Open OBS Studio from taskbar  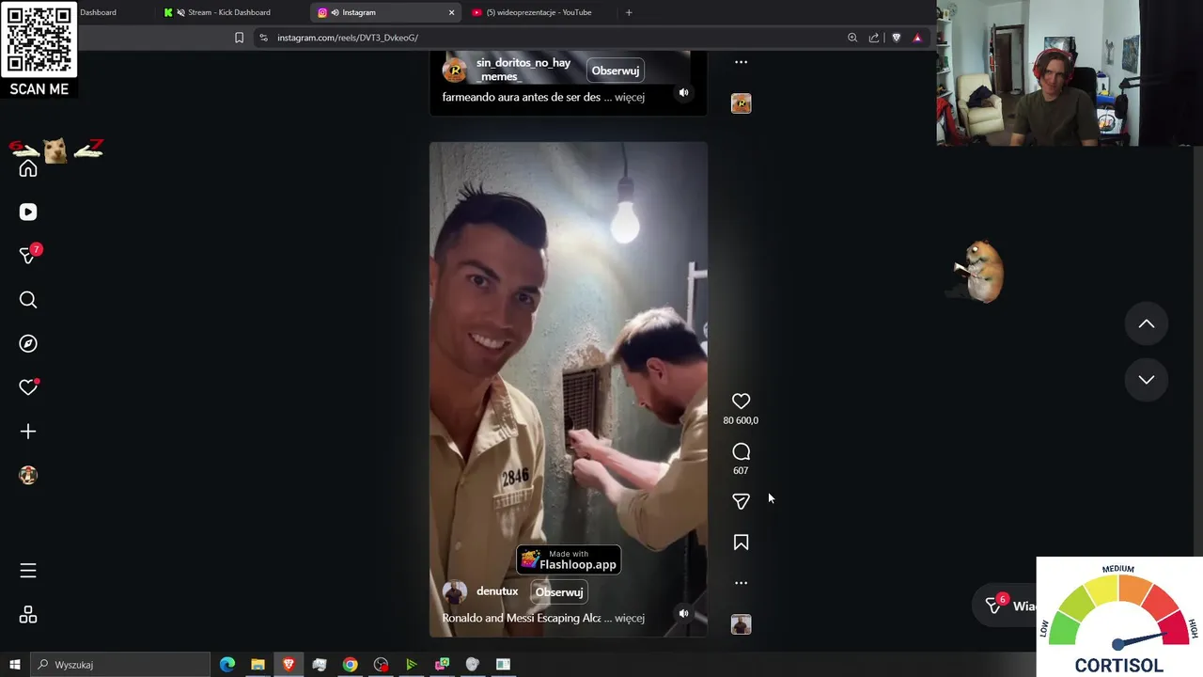pos(381,665)
